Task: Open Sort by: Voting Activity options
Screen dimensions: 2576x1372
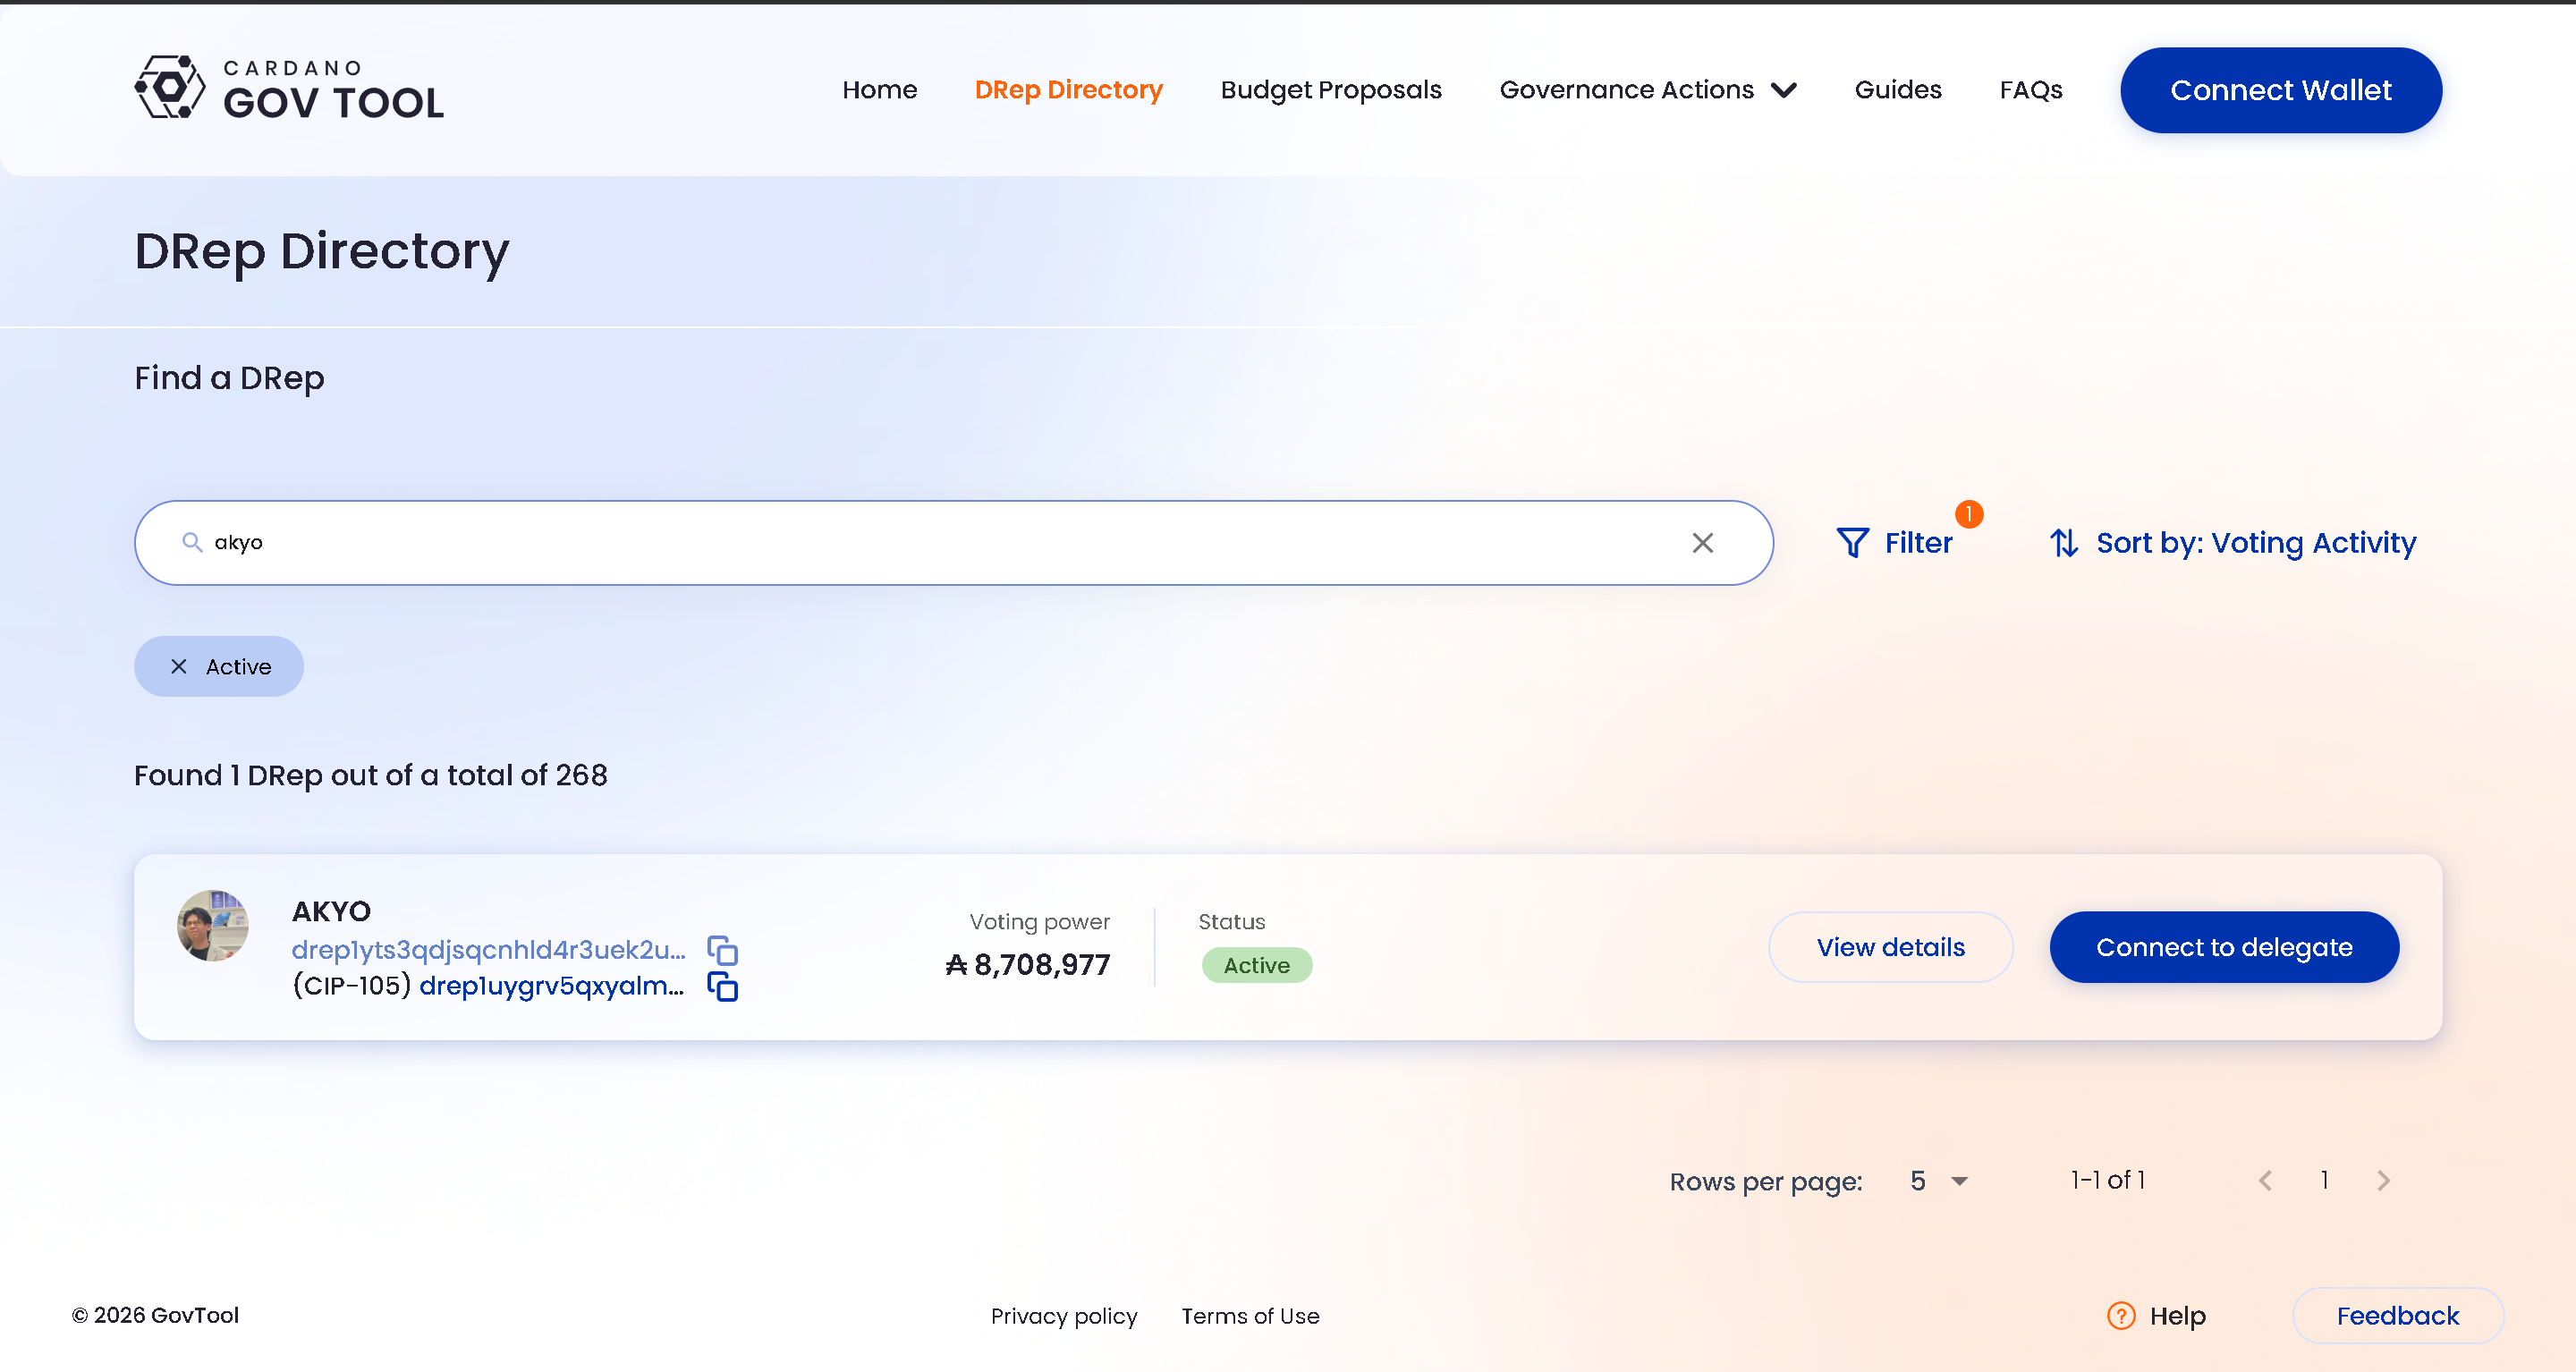Action: tap(2232, 543)
